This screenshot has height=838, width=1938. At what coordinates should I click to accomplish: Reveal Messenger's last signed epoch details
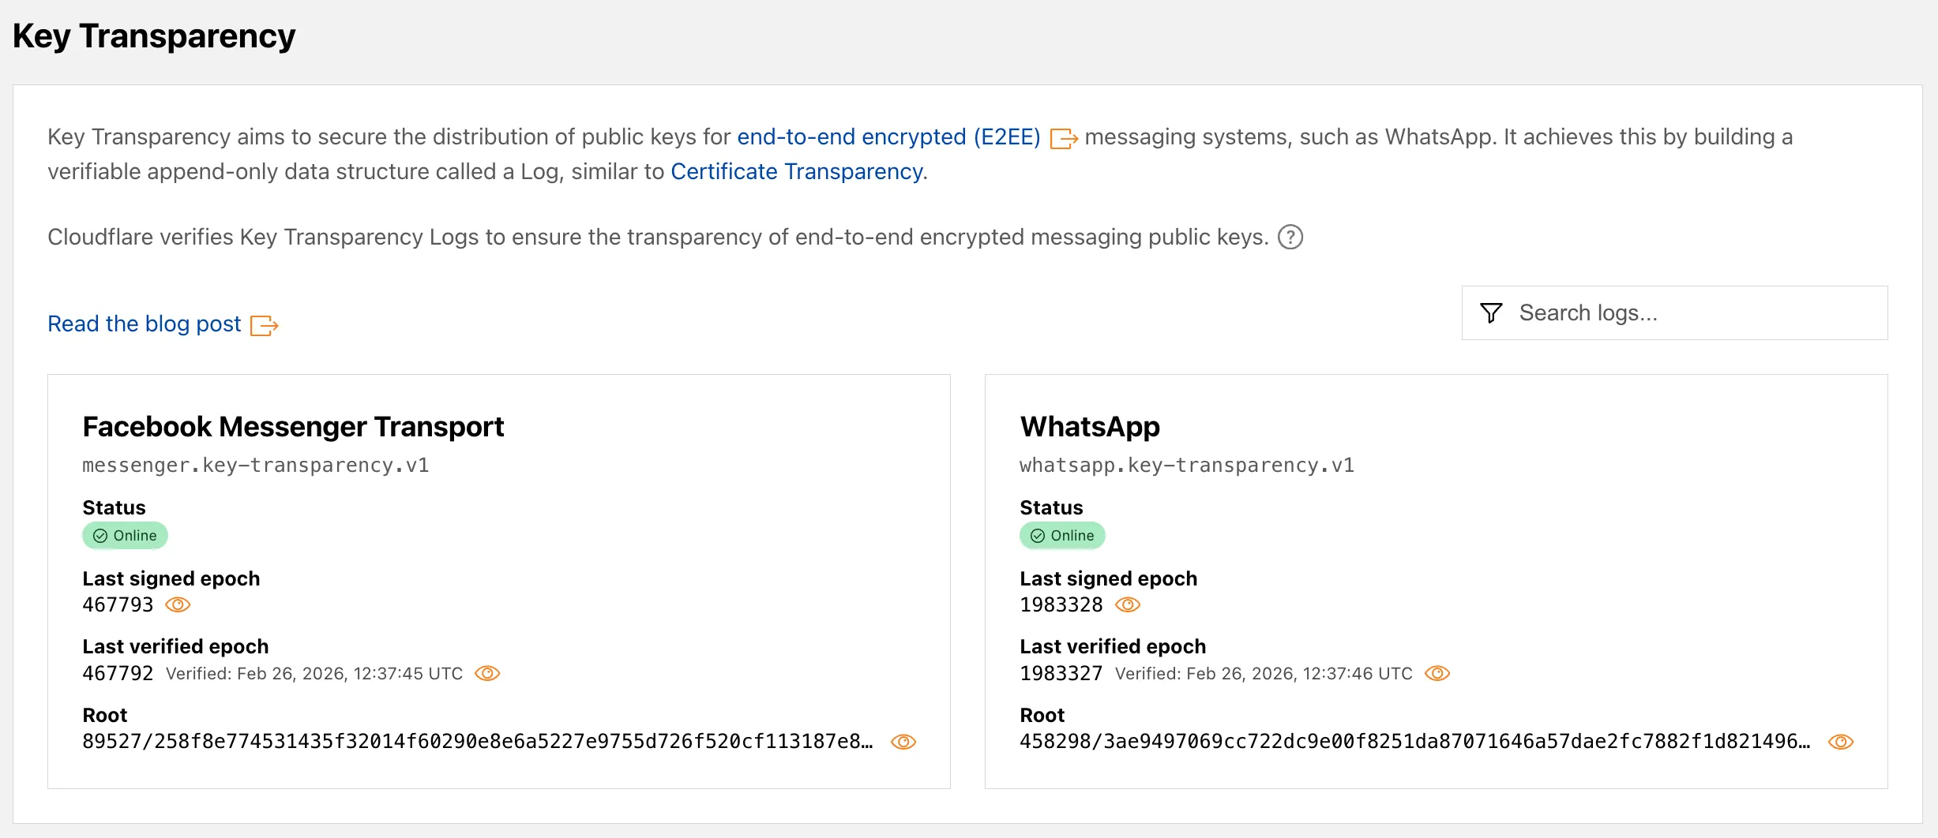coord(178,604)
